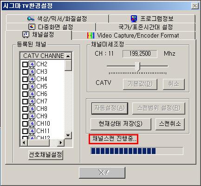The width and height of the screenshot is (201, 186).
Task: Check the CH2 checkbox
Action: pyautogui.click(x=25, y=64)
